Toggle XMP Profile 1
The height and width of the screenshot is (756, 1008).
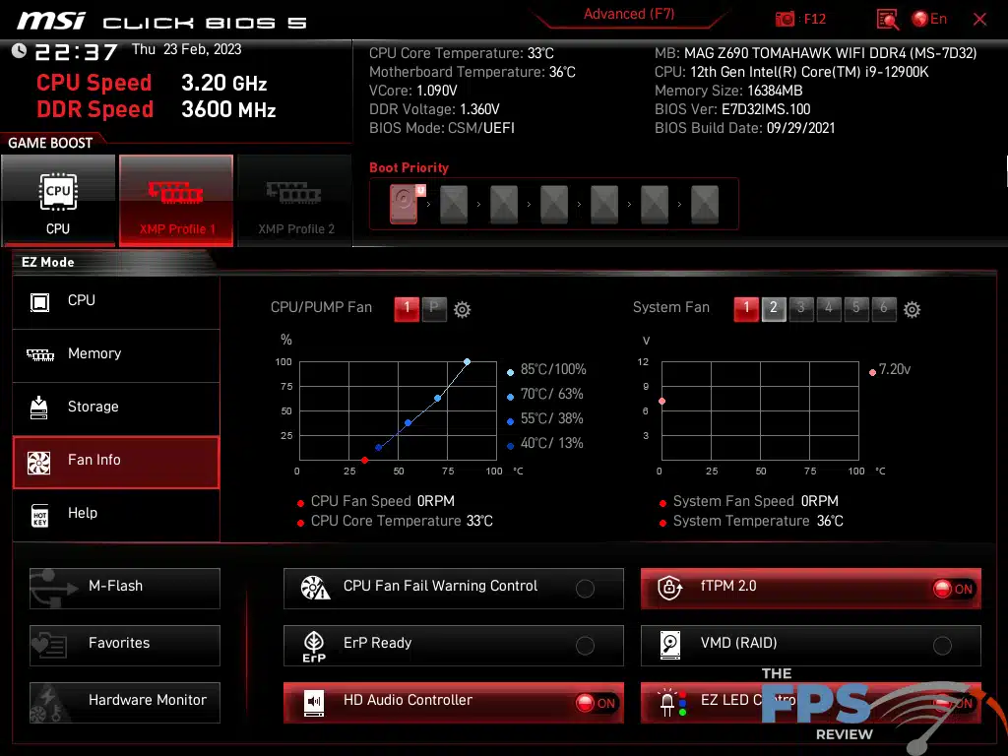(176, 201)
